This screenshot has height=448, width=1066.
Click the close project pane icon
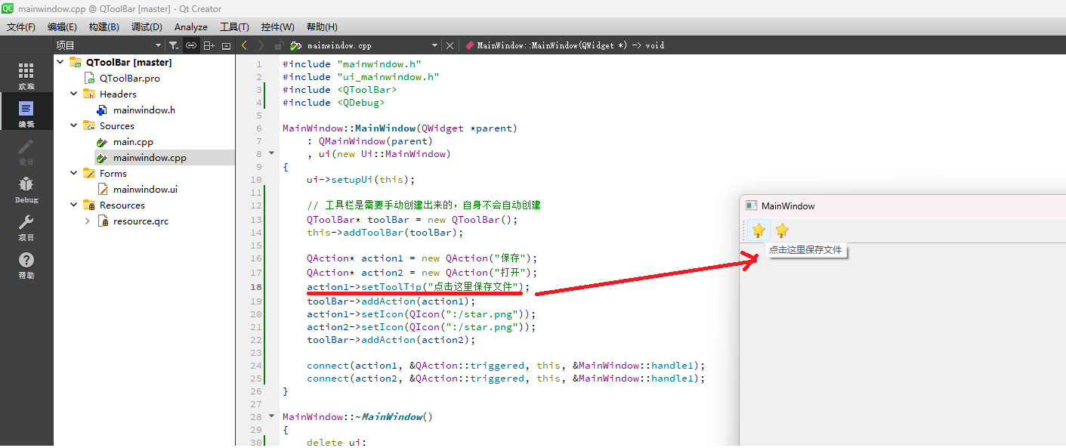click(x=226, y=45)
